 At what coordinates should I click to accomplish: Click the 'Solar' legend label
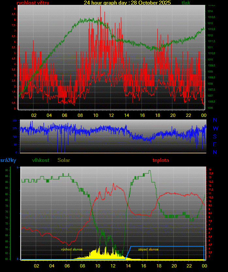coord(64,160)
